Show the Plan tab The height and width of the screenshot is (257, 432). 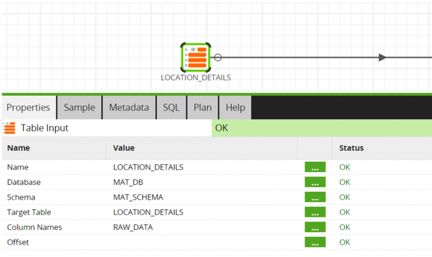coord(202,107)
